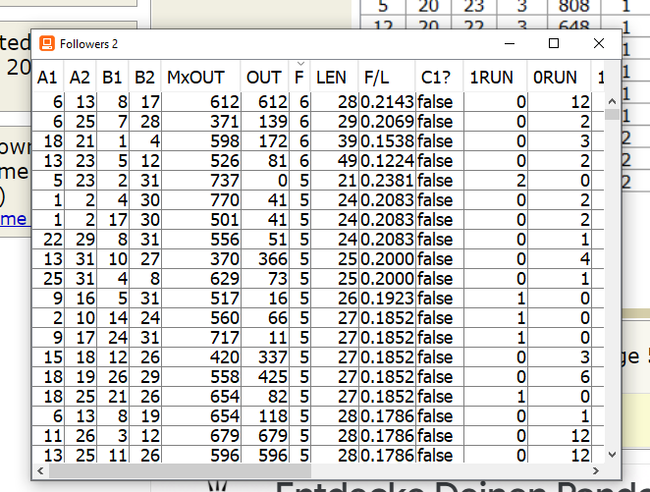Sort by the C1? column header
The width and height of the screenshot is (650, 492).
point(440,78)
